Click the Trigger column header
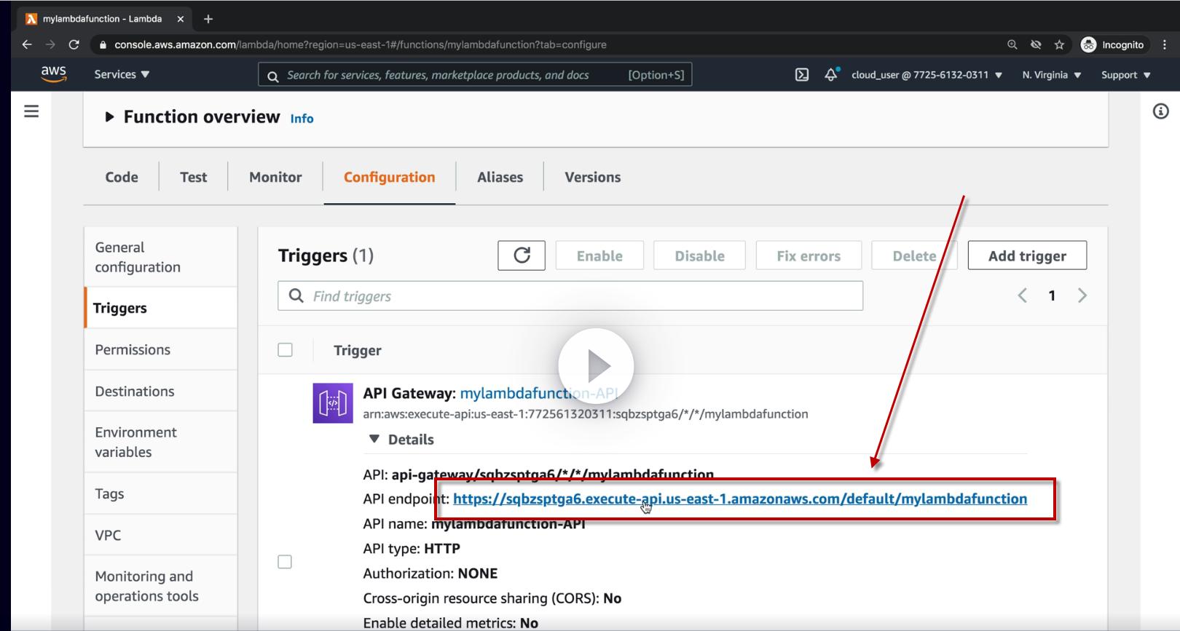The height and width of the screenshot is (631, 1180). tap(358, 350)
